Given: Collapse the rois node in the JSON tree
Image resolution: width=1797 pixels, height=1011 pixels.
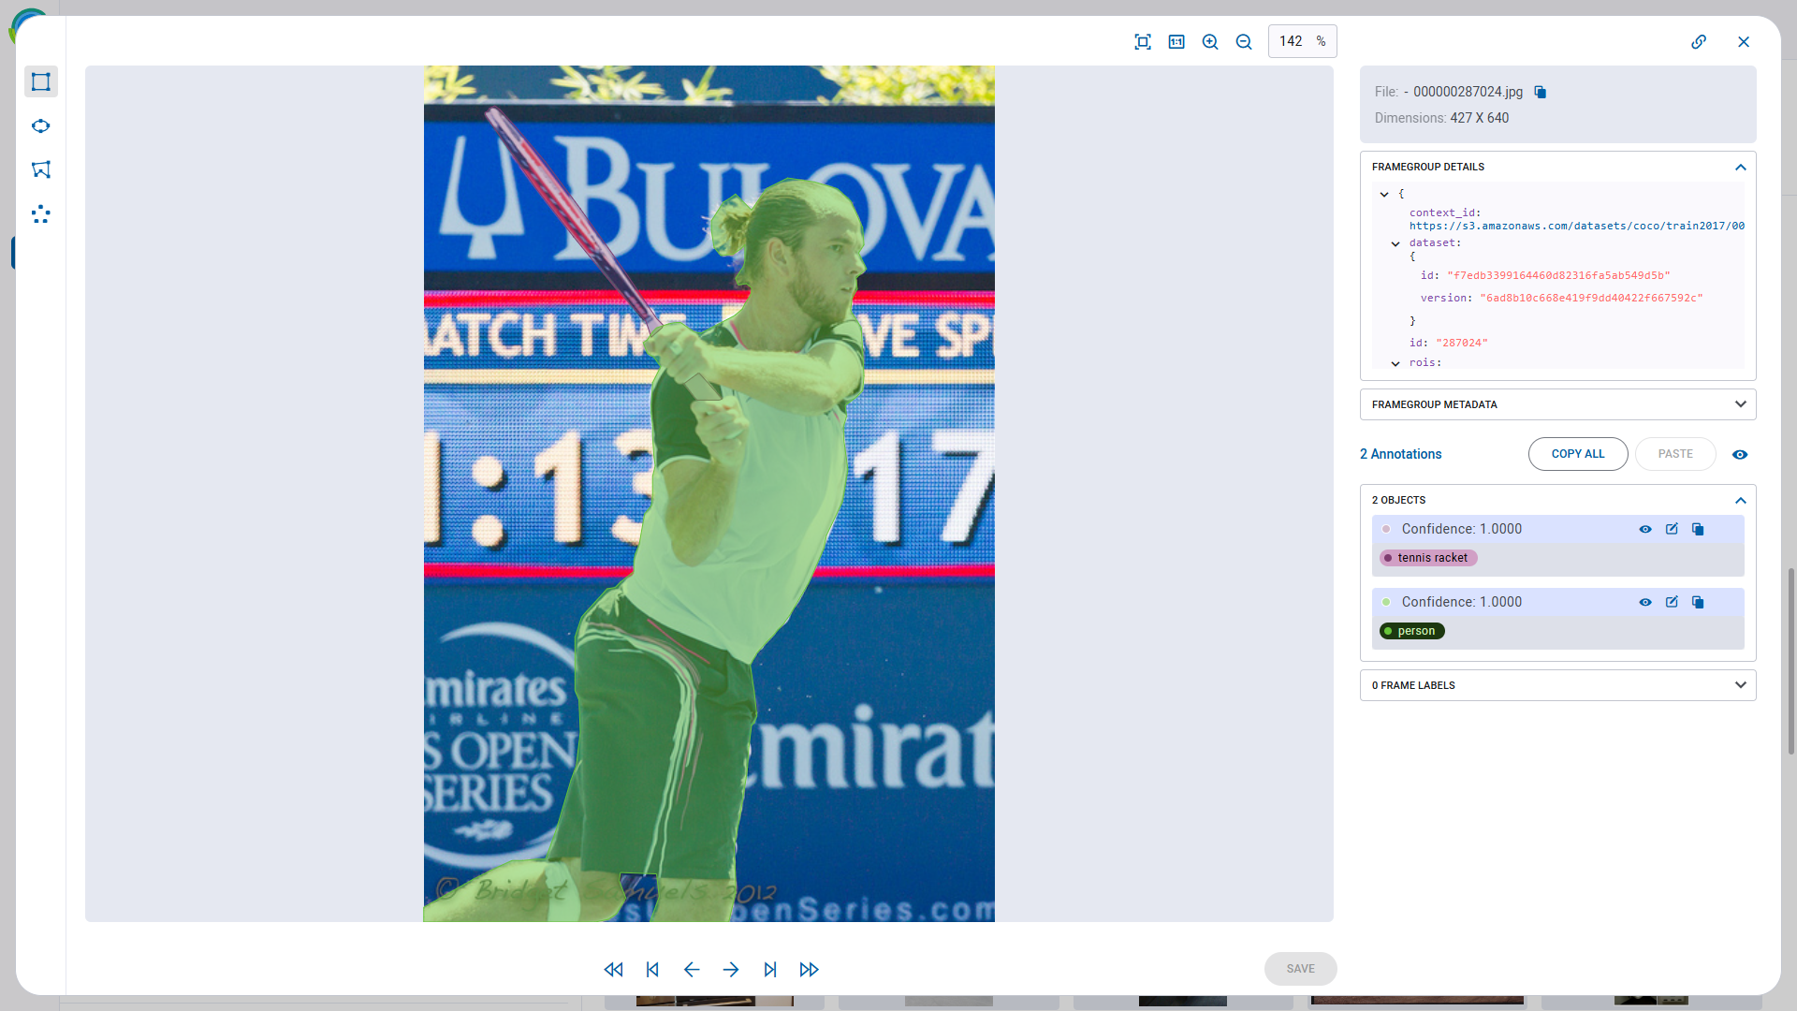Looking at the screenshot, I should [1395, 363].
